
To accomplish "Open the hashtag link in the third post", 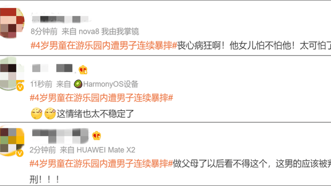I will 101,163.
